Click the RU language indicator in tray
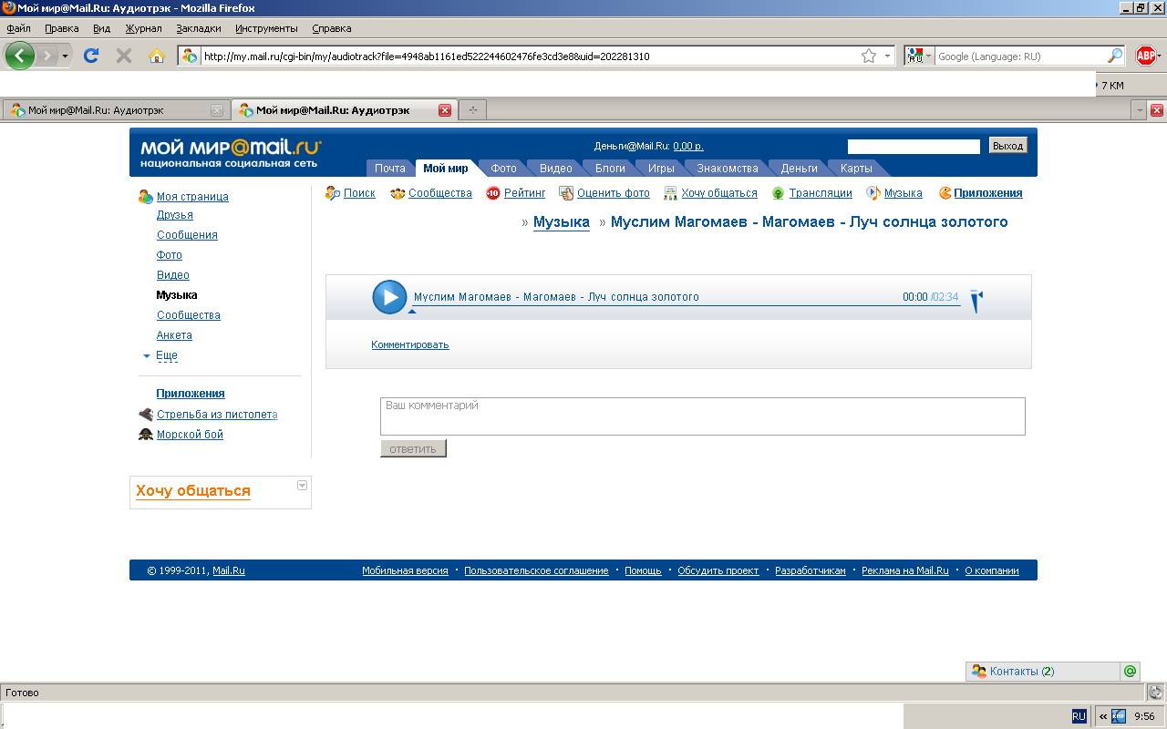1167x729 pixels. point(1079,716)
